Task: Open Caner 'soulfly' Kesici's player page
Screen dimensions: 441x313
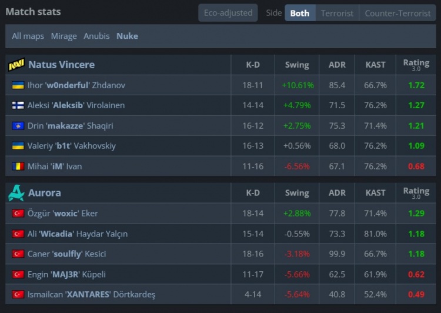Action: tap(69, 254)
